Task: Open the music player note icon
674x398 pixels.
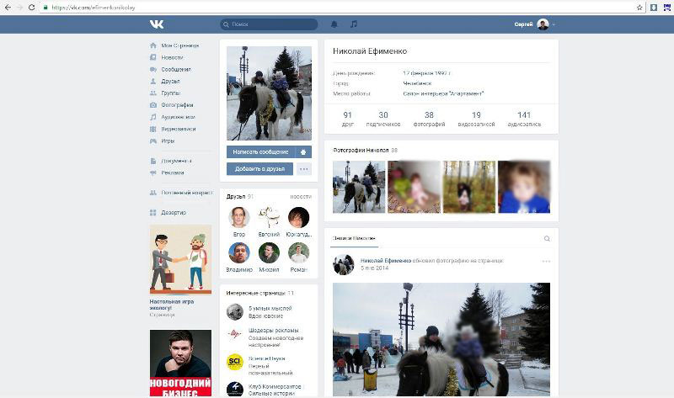Action: pos(354,24)
